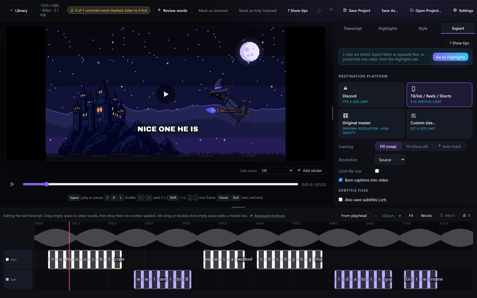Click Mark as fully listened
The width and height of the screenshot is (477, 298).
click(258, 10)
